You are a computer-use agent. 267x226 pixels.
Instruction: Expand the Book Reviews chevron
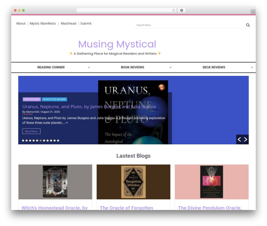point(170,67)
